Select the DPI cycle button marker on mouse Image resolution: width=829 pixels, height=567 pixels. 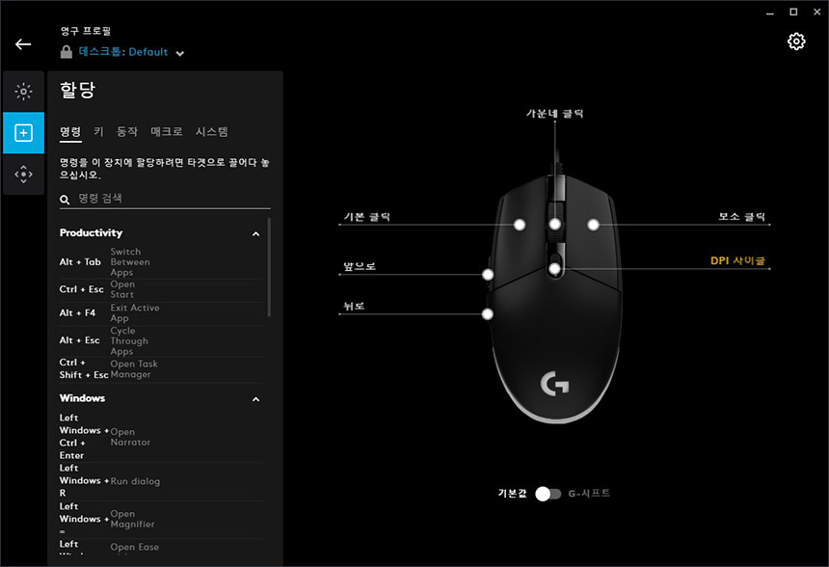click(554, 269)
